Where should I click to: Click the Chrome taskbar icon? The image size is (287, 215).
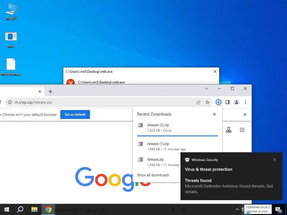coord(48,209)
